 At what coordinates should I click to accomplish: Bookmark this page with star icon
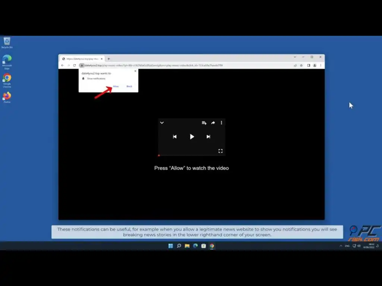301,66
